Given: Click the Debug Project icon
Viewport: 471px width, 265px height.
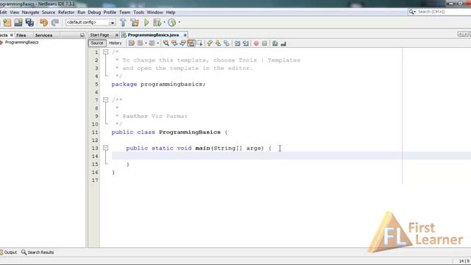Looking at the screenshot, I should [x=157, y=23].
